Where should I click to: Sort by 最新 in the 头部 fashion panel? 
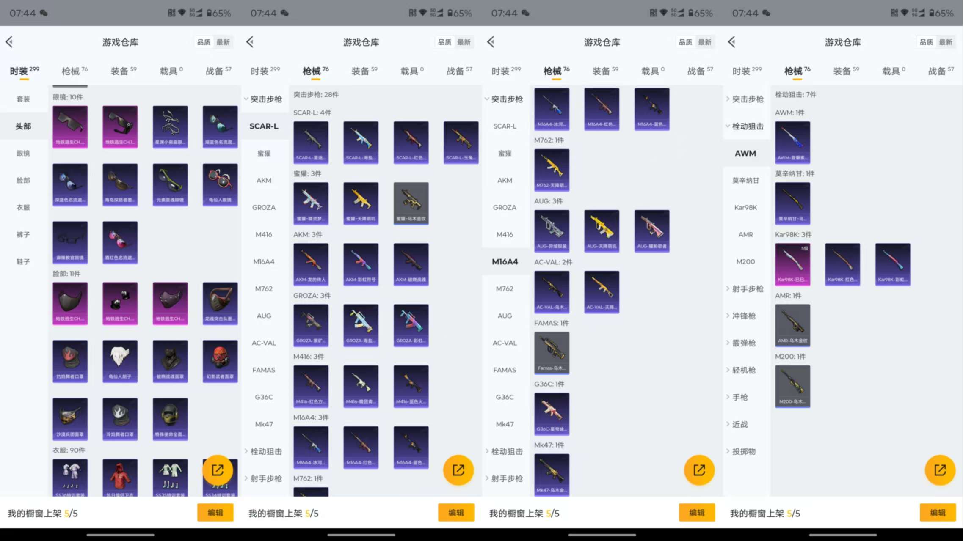tap(223, 42)
